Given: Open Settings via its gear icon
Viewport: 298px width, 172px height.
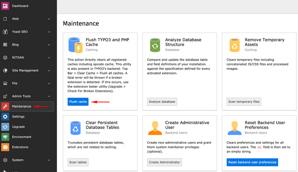Looking at the screenshot, I should tap(5, 117).
